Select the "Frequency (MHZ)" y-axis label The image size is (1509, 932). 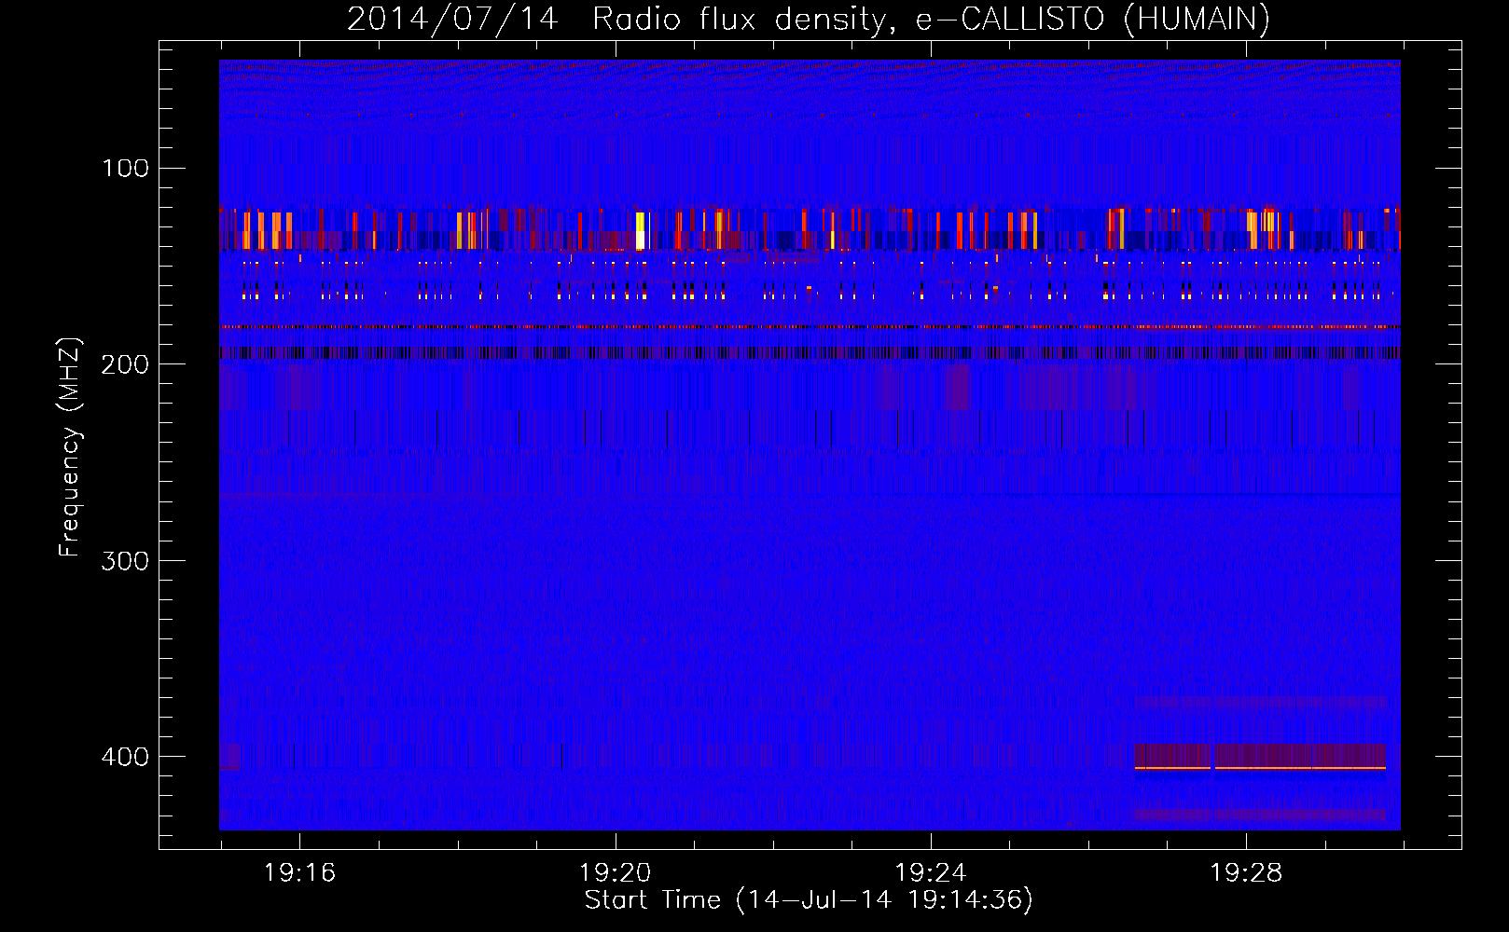point(70,446)
